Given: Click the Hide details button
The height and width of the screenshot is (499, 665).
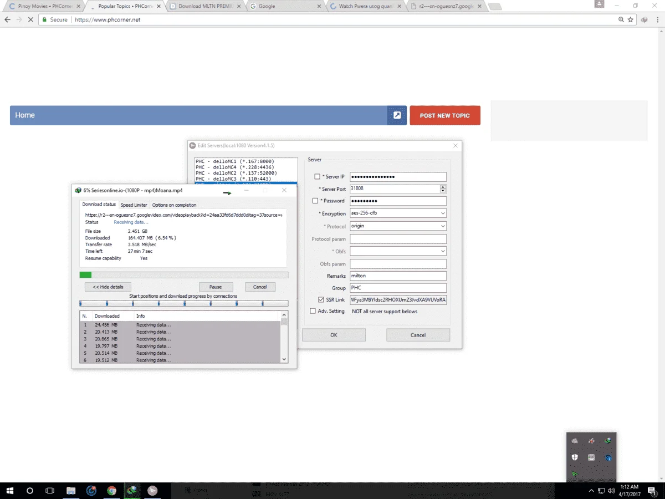Looking at the screenshot, I should [108, 287].
